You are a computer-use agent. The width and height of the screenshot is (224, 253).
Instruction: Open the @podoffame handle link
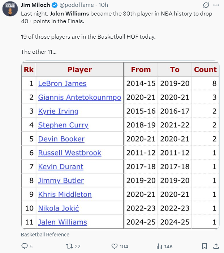pyautogui.click(x=76, y=5)
